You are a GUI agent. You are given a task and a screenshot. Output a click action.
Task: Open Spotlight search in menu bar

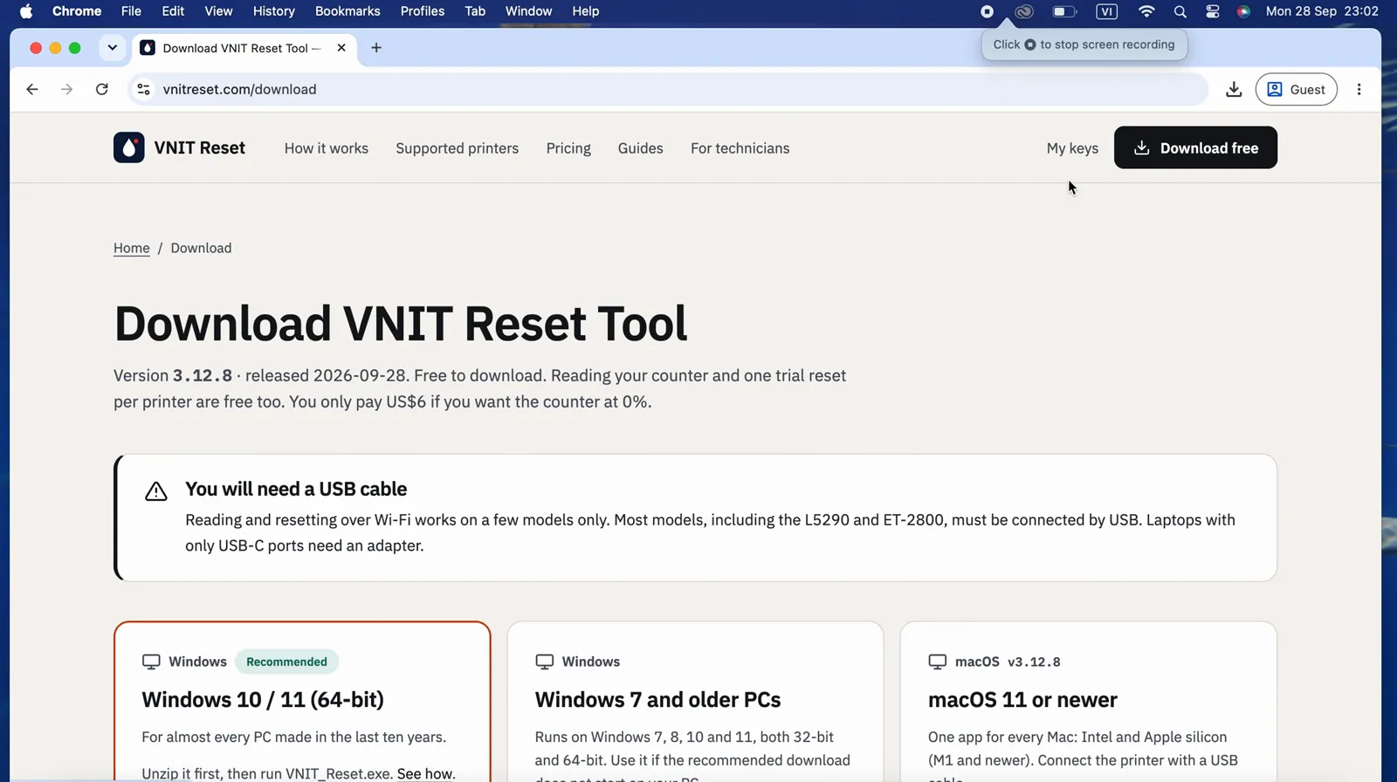(1180, 11)
